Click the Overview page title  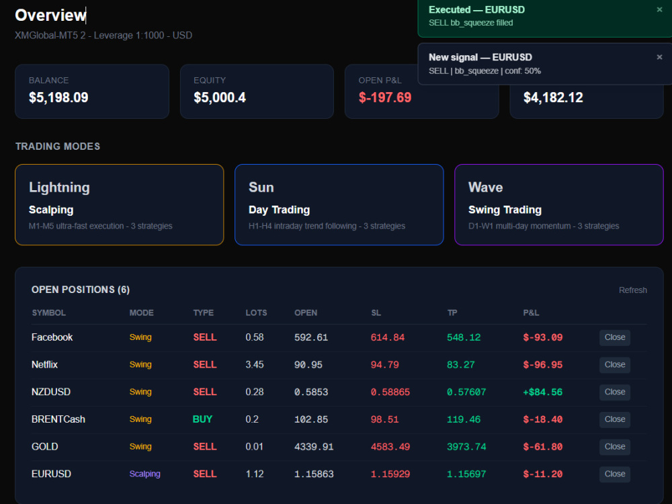point(50,15)
